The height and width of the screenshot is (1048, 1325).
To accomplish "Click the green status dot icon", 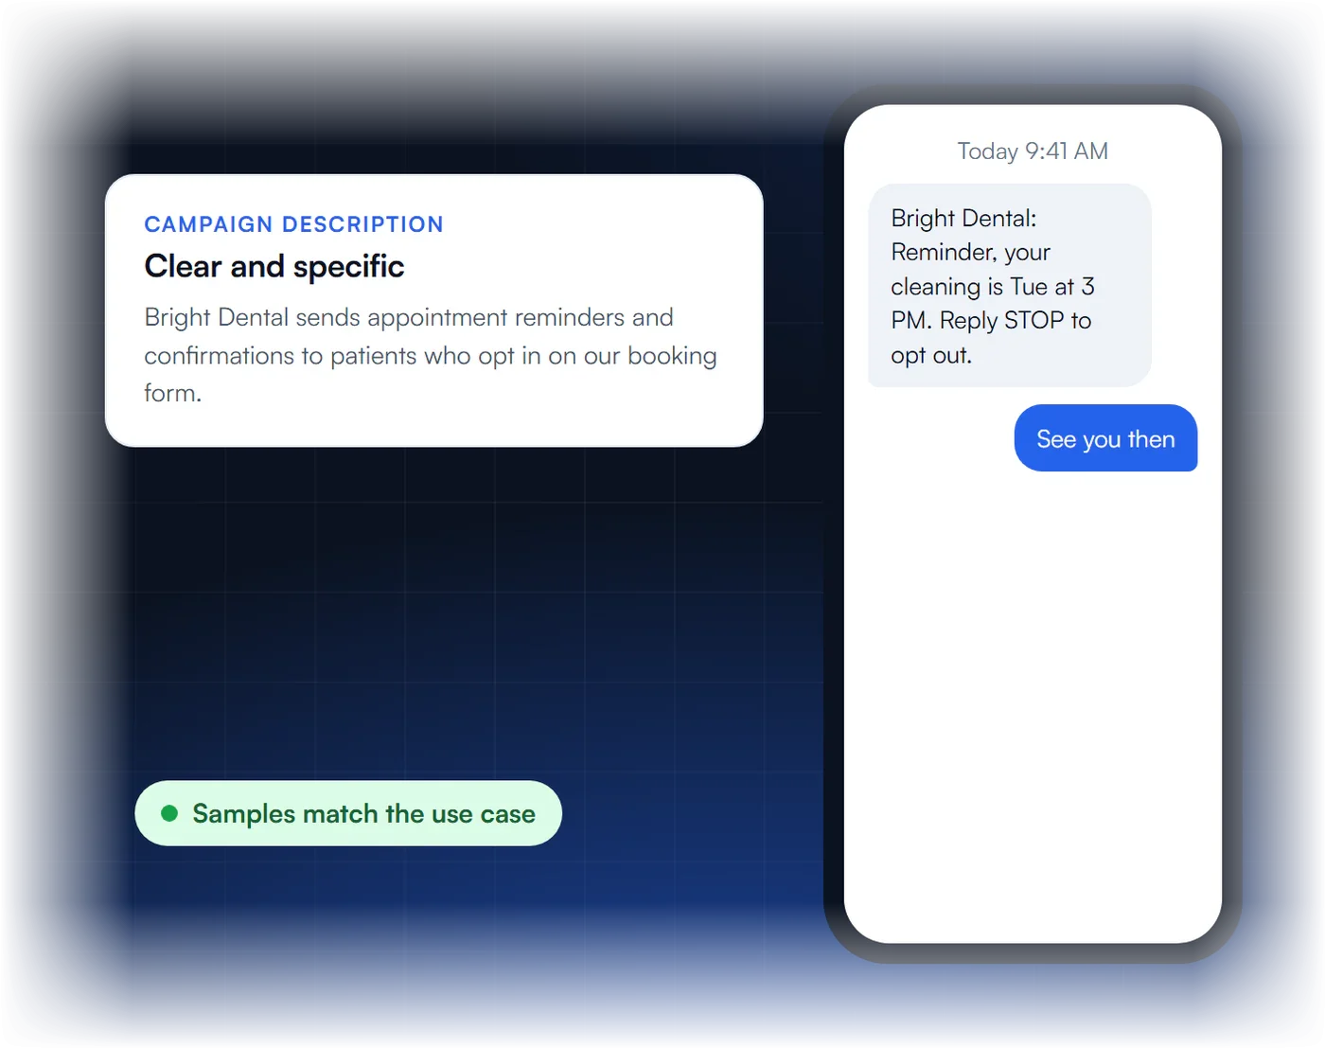I will pyautogui.click(x=170, y=813).
